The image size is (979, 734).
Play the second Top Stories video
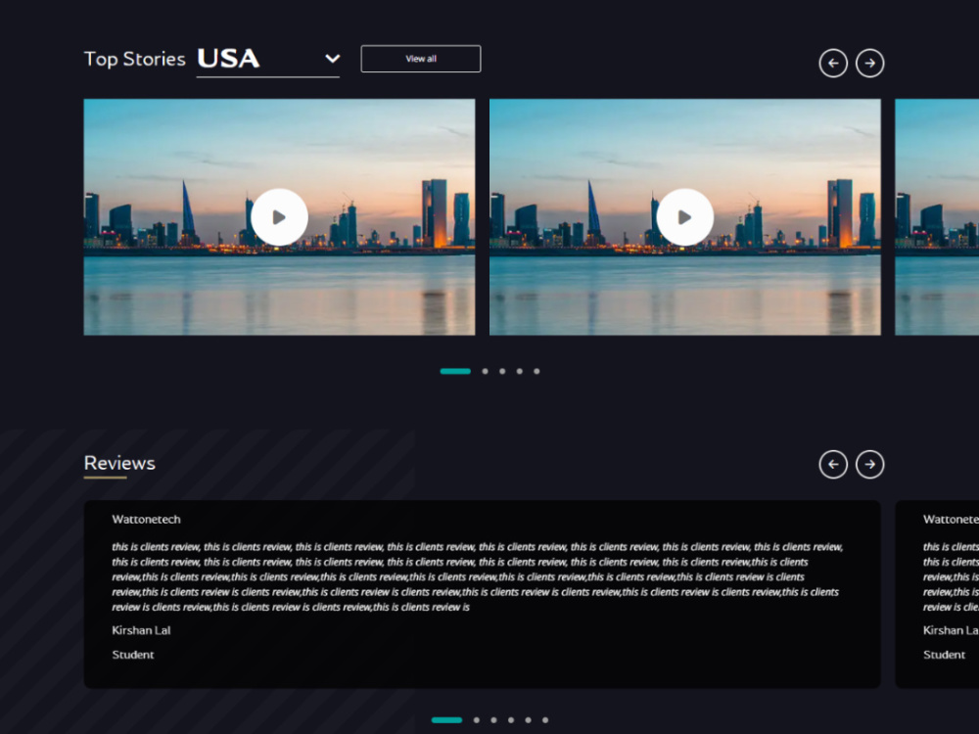point(685,217)
